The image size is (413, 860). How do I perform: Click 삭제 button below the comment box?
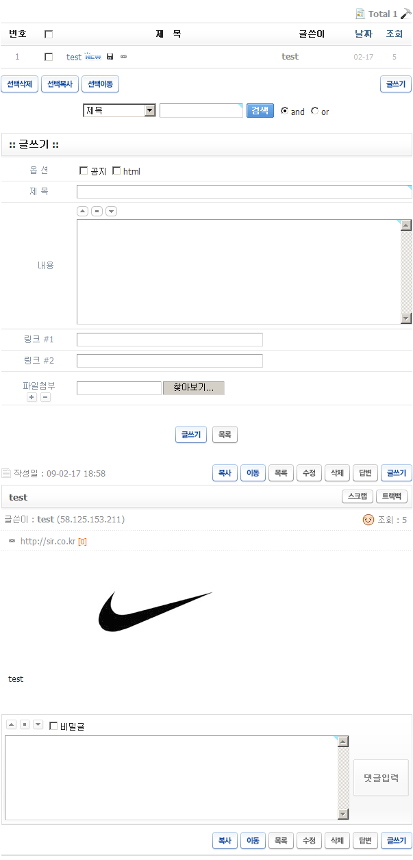coord(337,840)
